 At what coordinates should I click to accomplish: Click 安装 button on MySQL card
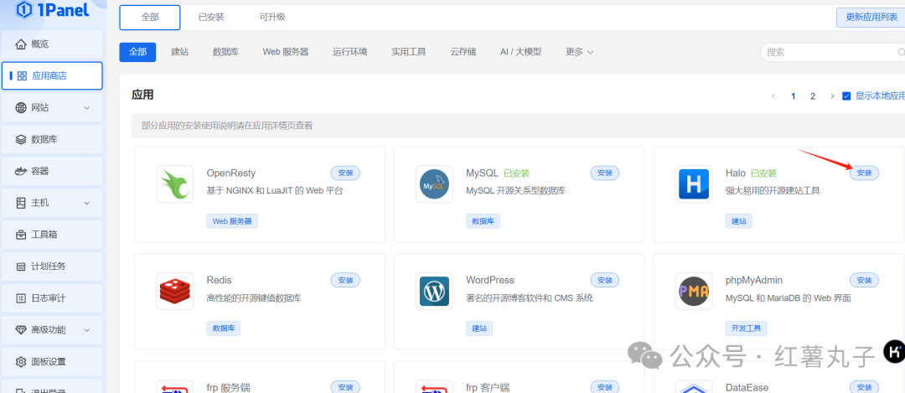tap(604, 173)
